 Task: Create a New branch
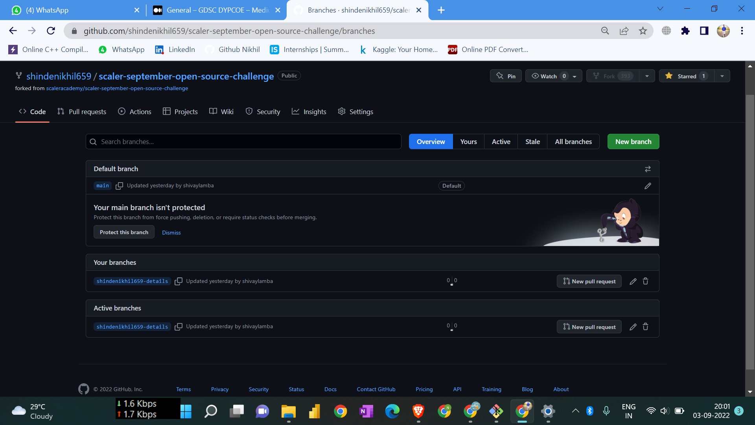coord(633,141)
